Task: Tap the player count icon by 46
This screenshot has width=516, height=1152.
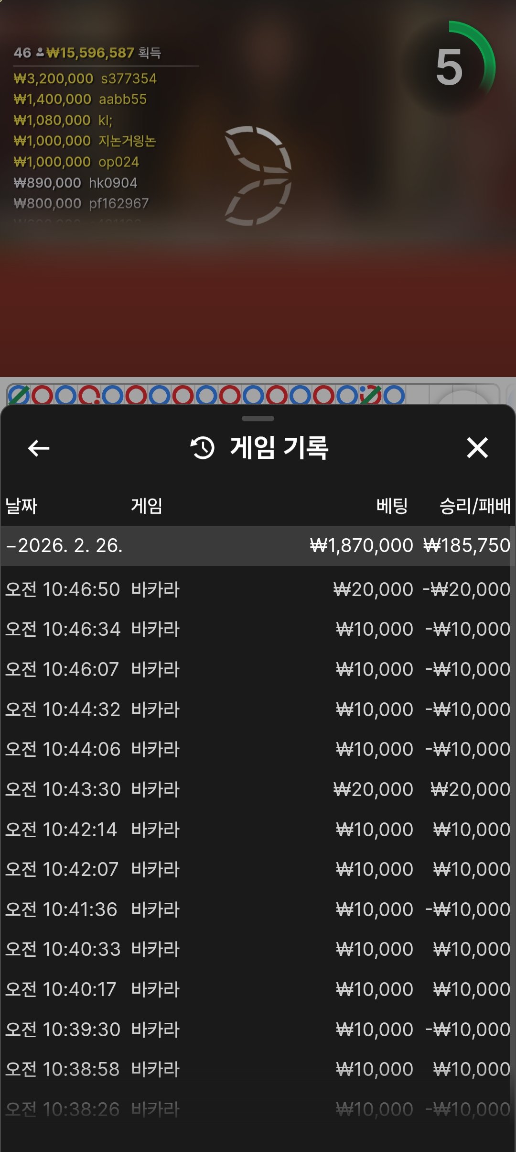Action: pos(40,52)
